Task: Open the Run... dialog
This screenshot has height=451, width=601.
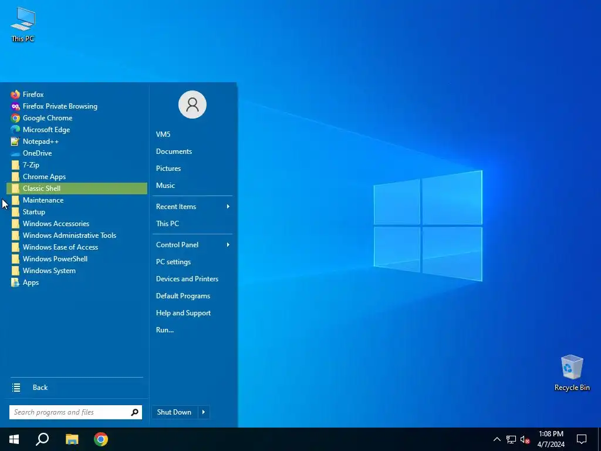Action: point(193,330)
